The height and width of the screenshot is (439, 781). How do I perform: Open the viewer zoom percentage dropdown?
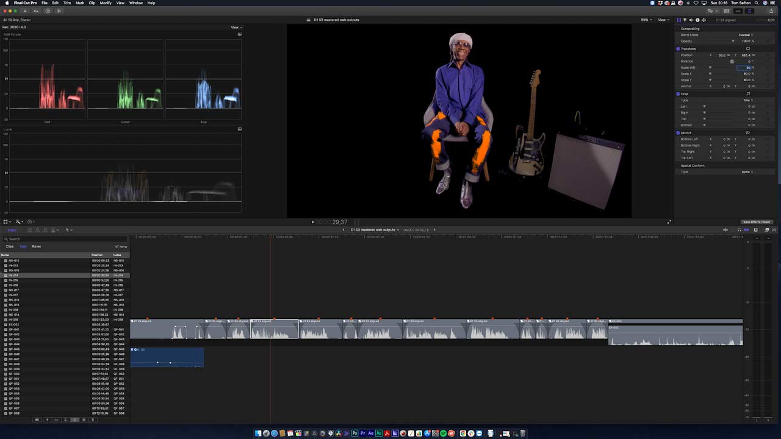point(646,20)
